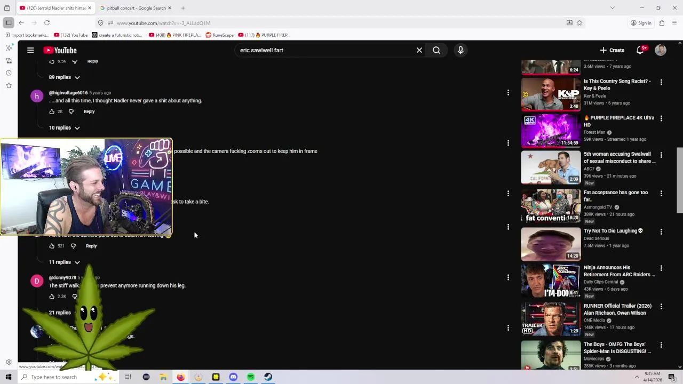Open the Bookmarks sidebar star icon

[x=9, y=85]
